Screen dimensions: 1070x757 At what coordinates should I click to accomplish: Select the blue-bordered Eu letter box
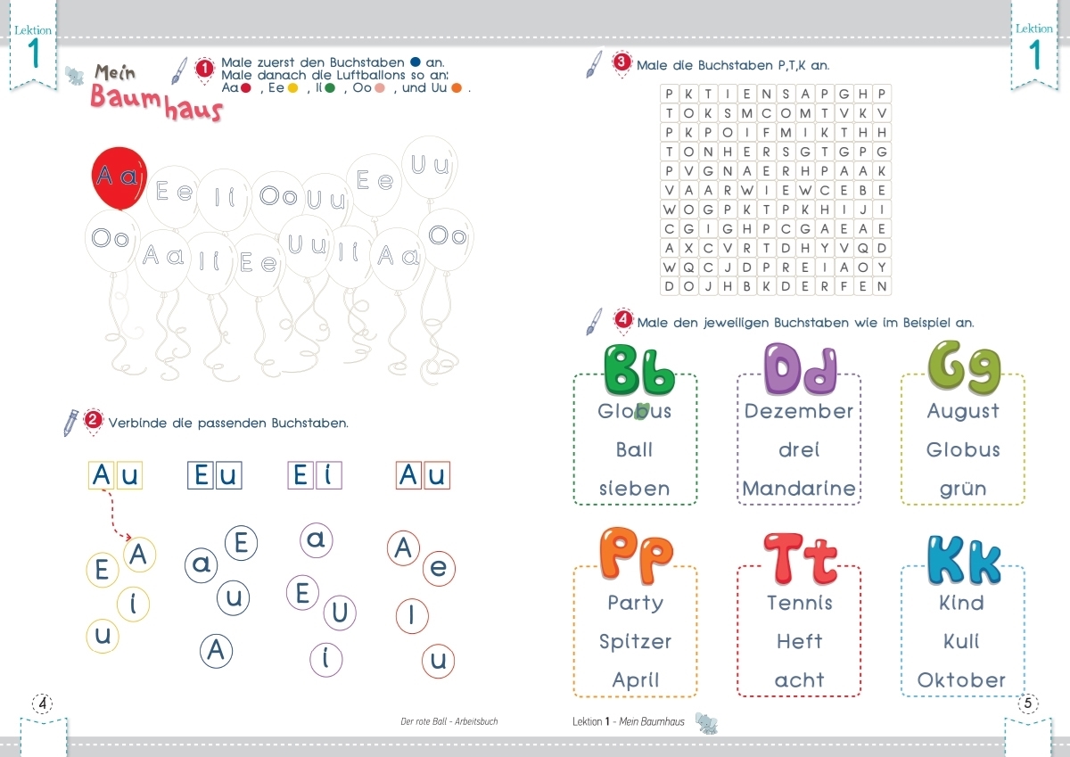(215, 475)
